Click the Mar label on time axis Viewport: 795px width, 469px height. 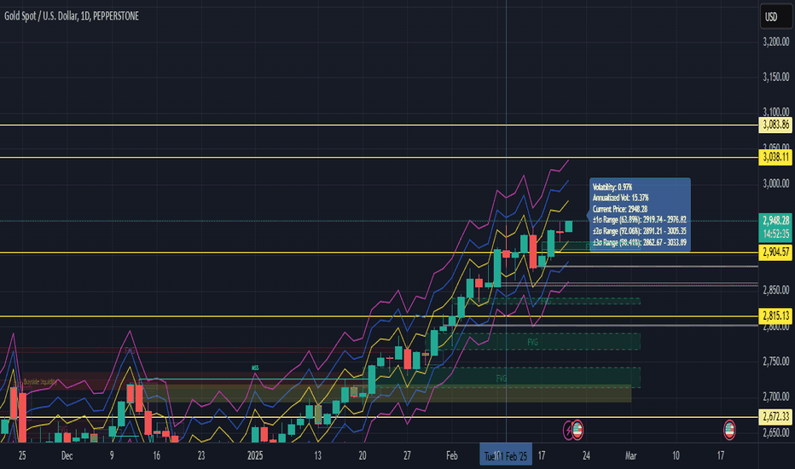(x=630, y=456)
